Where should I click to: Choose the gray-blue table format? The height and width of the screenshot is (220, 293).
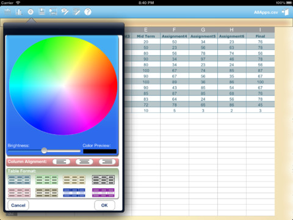point(19,180)
